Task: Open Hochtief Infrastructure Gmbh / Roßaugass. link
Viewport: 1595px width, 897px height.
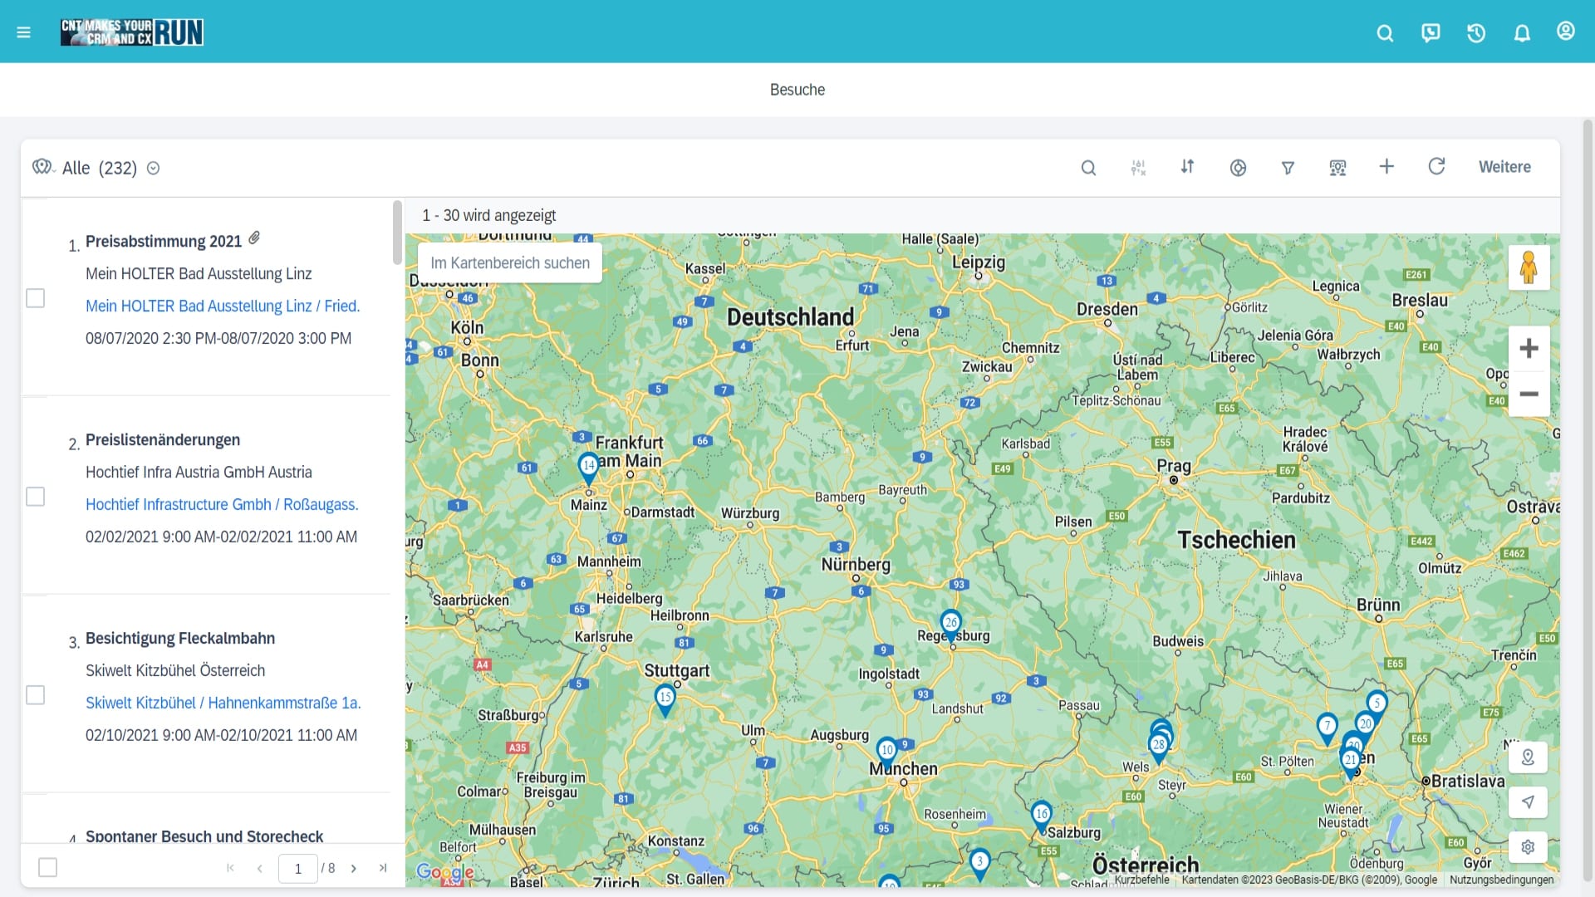Action: [x=222, y=505]
